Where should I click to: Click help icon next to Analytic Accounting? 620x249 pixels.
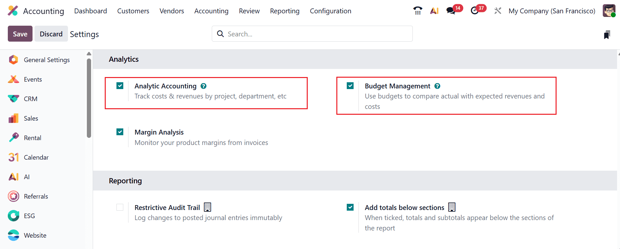click(204, 86)
